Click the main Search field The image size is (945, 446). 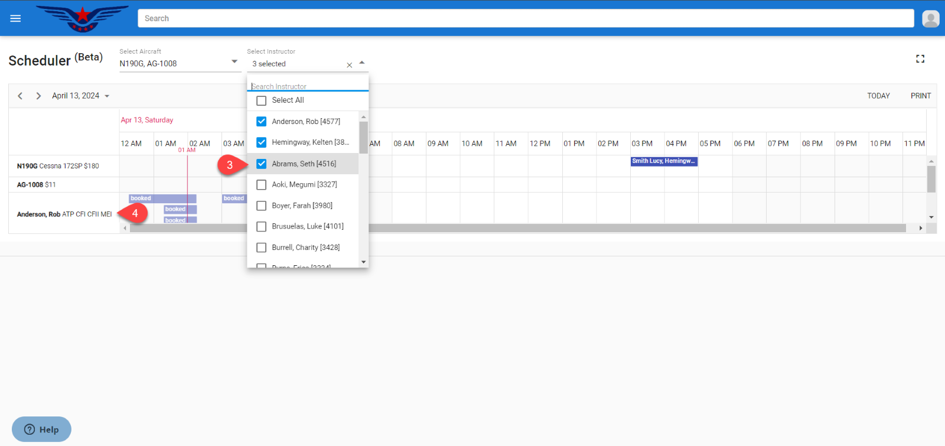pos(525,18)
